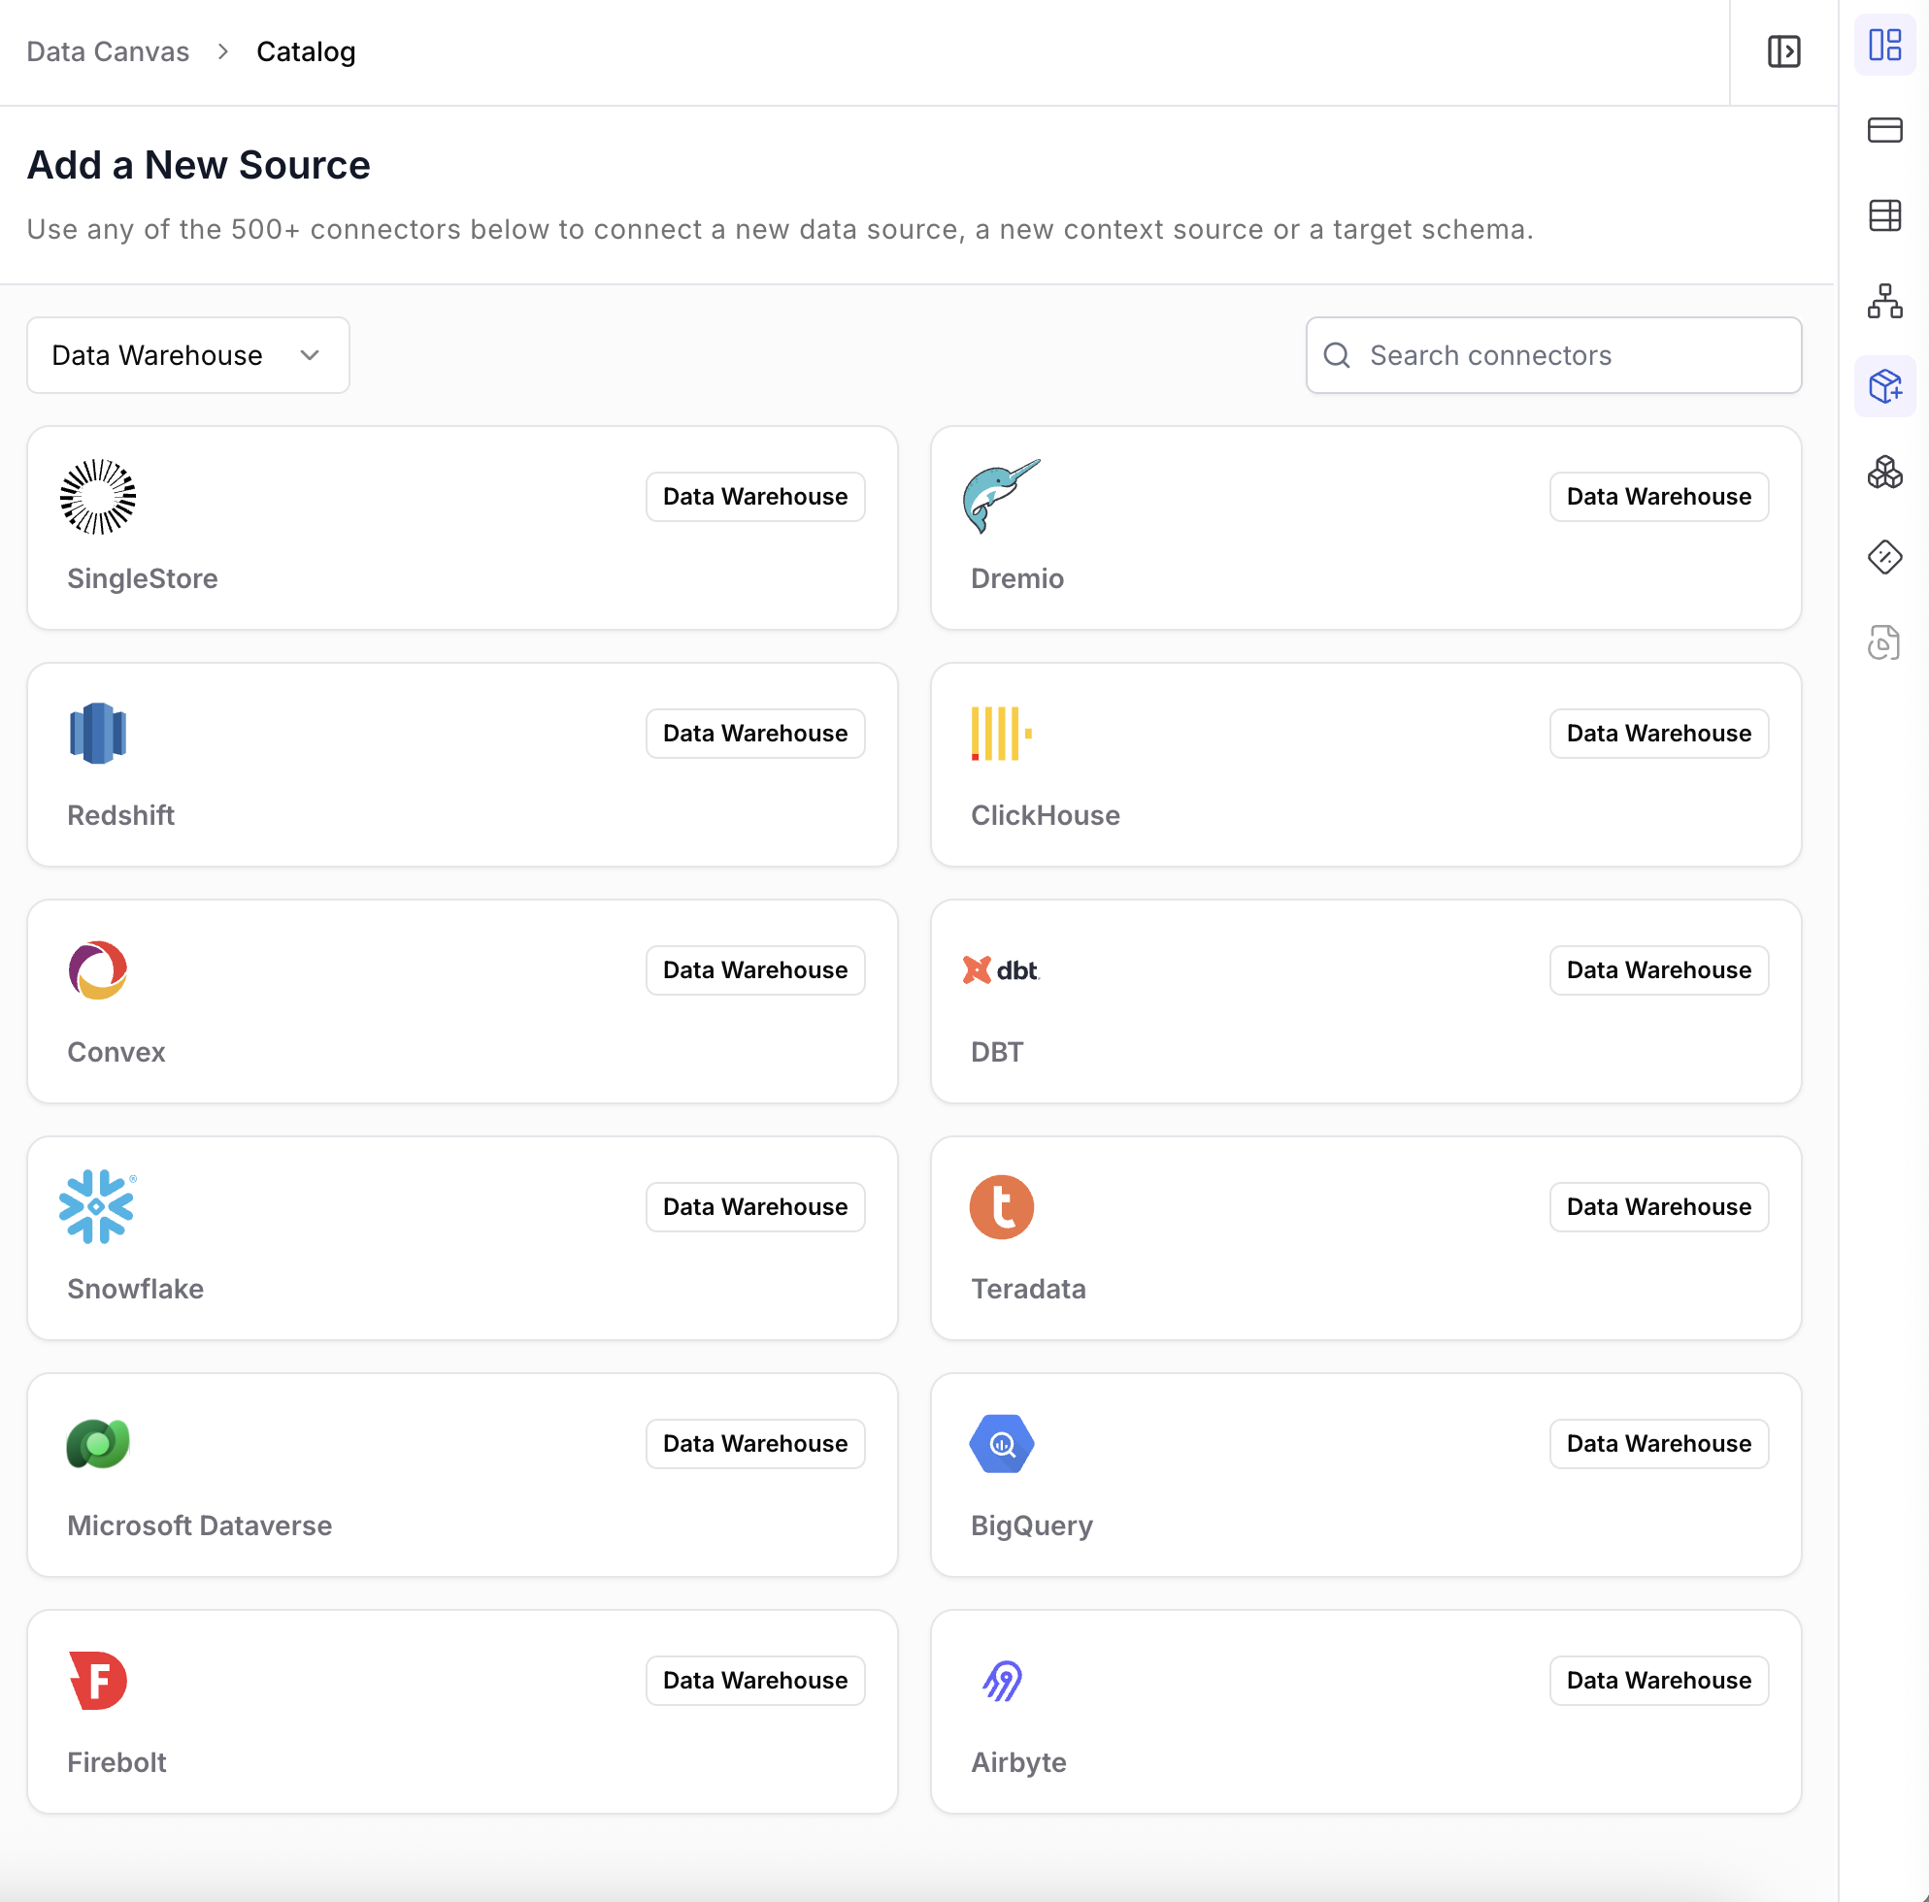The width and height of the screenshot is (1929, 1902).
Task: Choose the Snowflake connector card
Action: (461, 1237)
